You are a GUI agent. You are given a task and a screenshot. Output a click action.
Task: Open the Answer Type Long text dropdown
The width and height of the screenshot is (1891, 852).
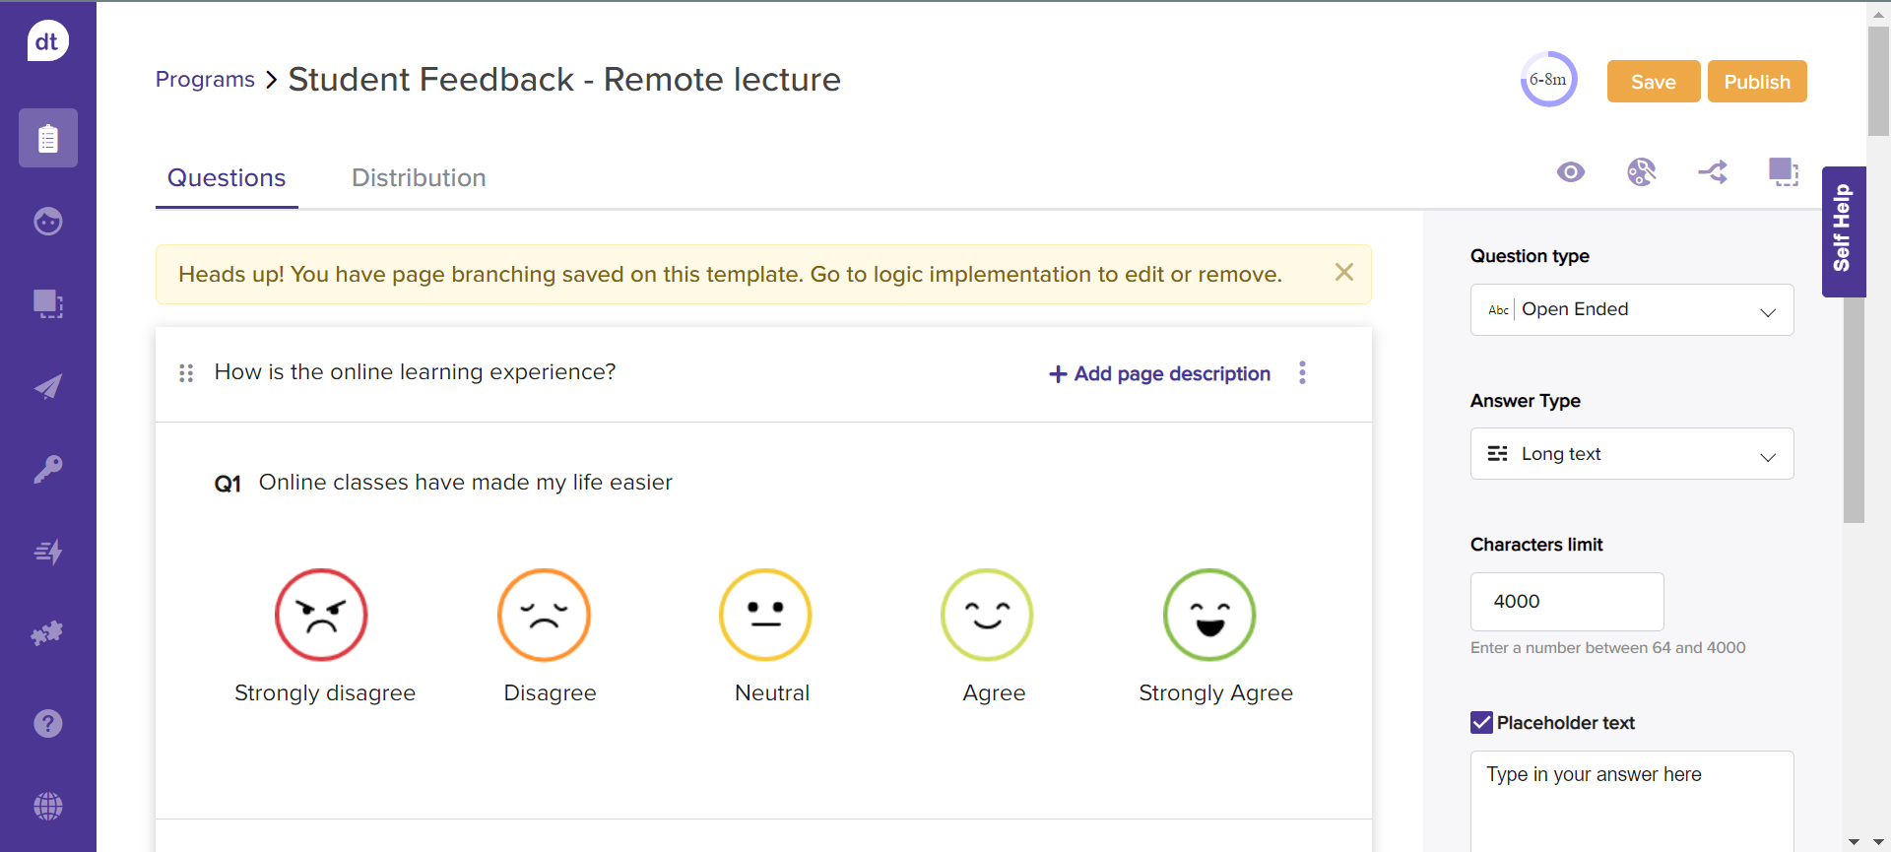[x=1631, y=454]
